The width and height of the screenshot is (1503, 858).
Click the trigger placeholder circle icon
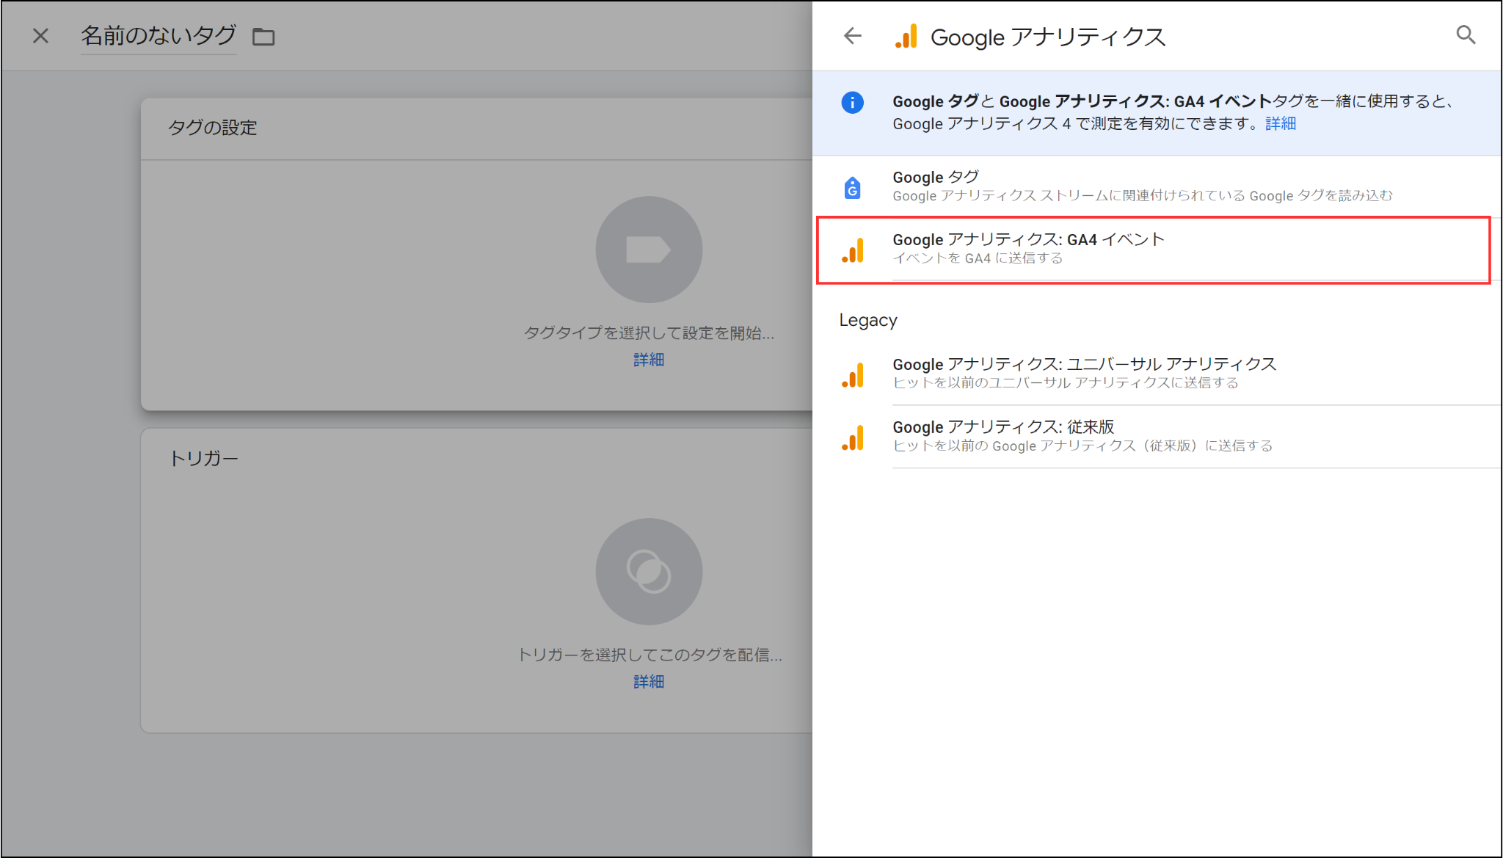click(649, 572)
